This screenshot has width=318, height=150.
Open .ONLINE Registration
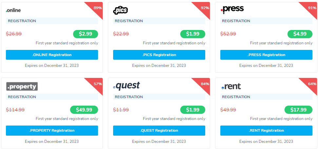pyautogui.click(x=52, y=55)
